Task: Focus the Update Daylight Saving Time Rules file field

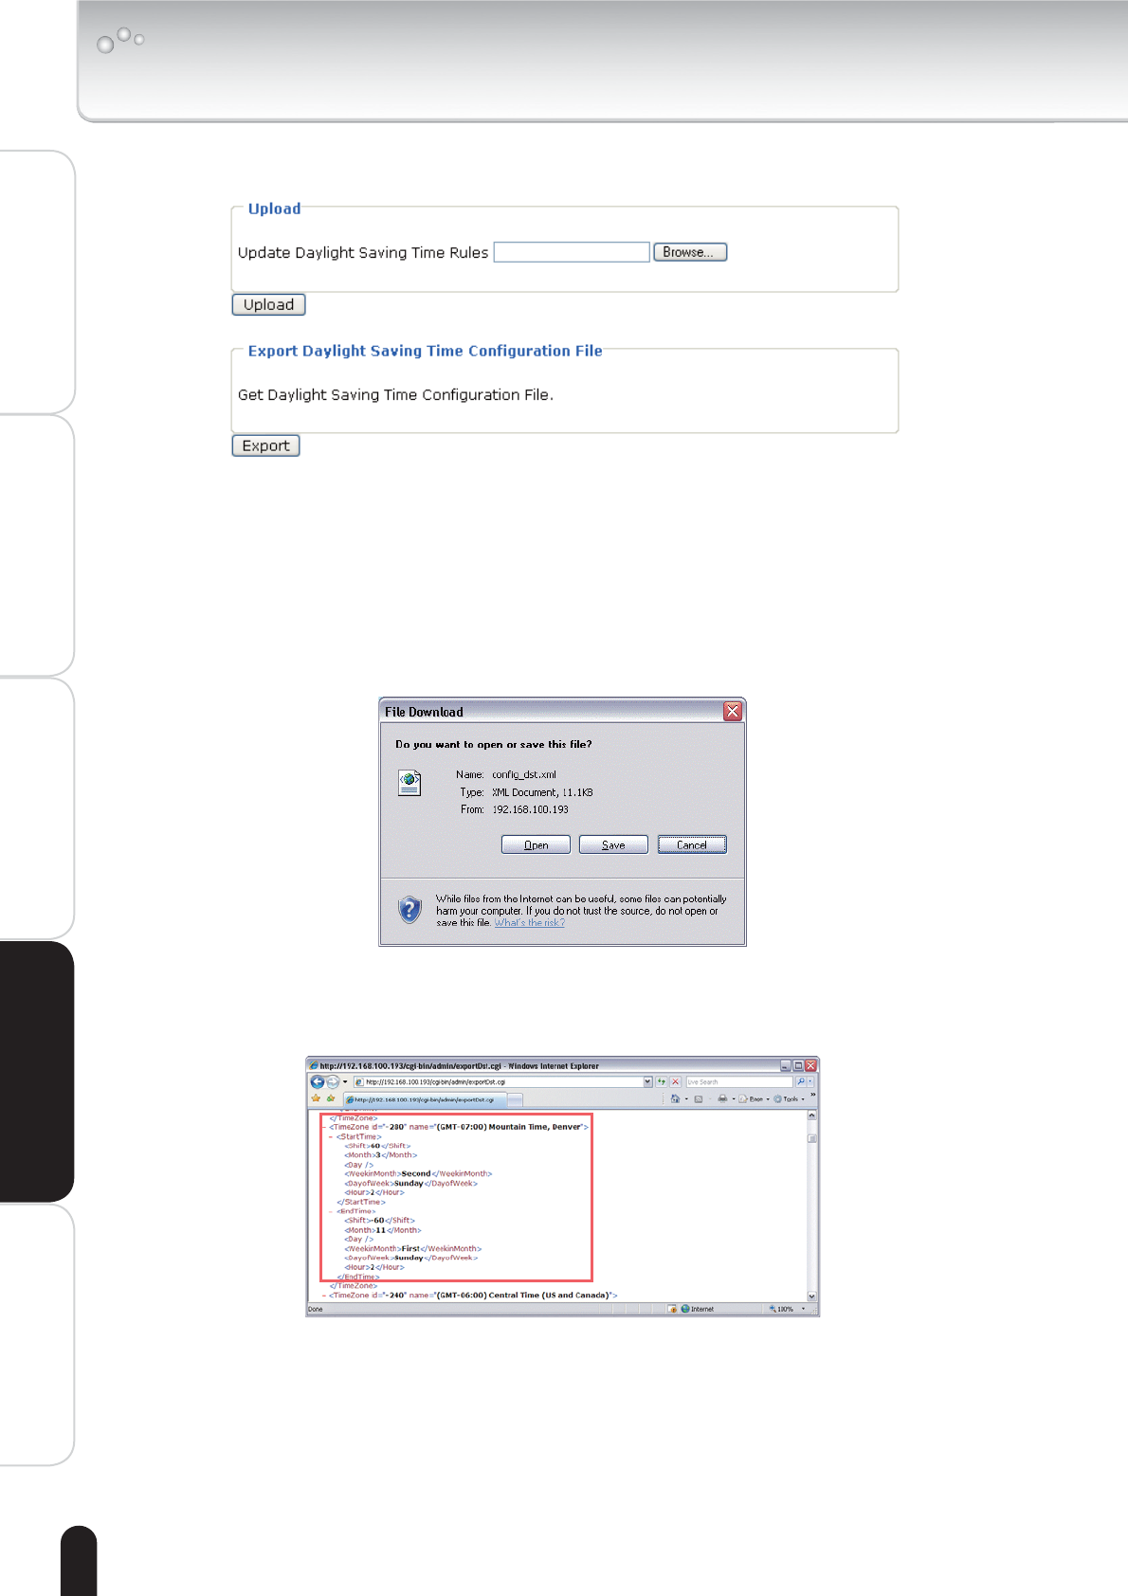Action: tap(572, 252)
